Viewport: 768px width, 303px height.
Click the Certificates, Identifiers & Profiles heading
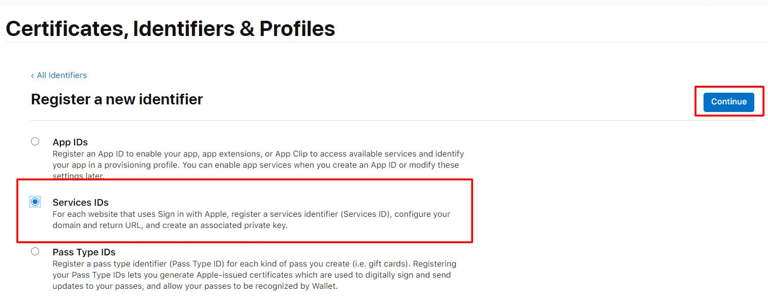[x=170, y=28]
